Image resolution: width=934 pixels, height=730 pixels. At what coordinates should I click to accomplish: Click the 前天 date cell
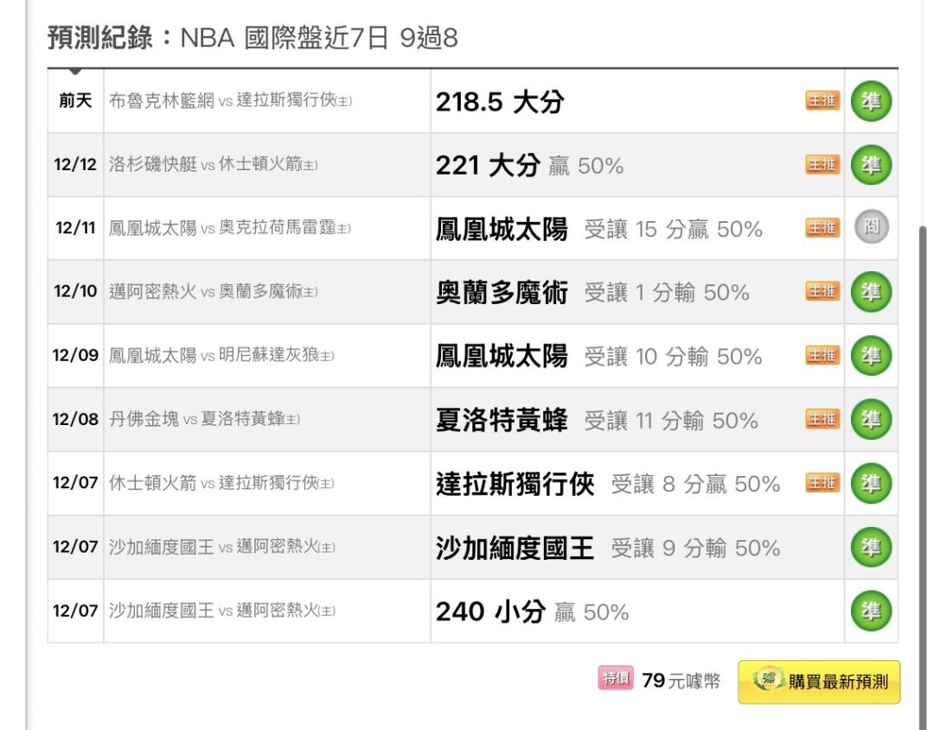point(75,101)
